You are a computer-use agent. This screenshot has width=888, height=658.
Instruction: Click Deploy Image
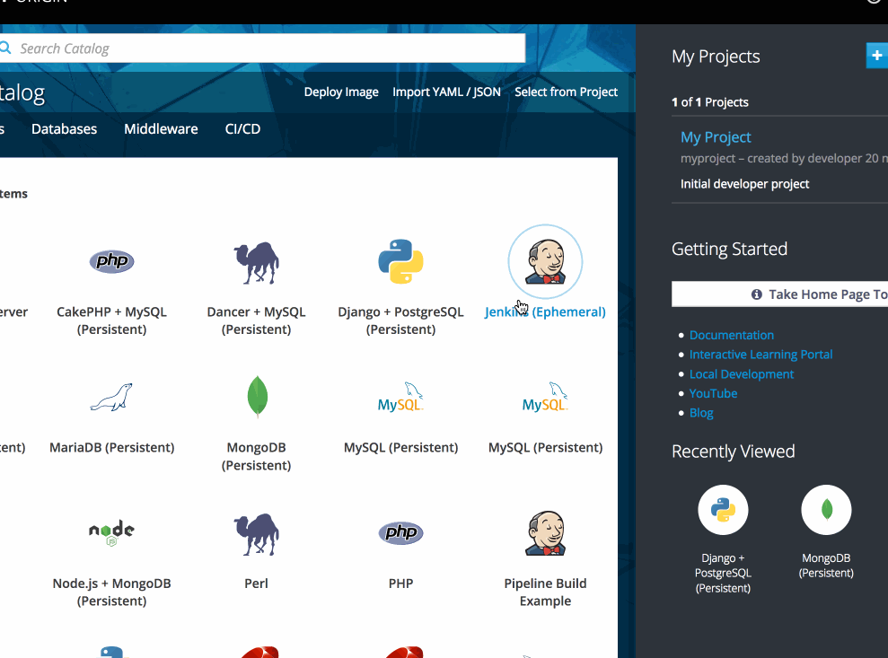pos(341,92)
